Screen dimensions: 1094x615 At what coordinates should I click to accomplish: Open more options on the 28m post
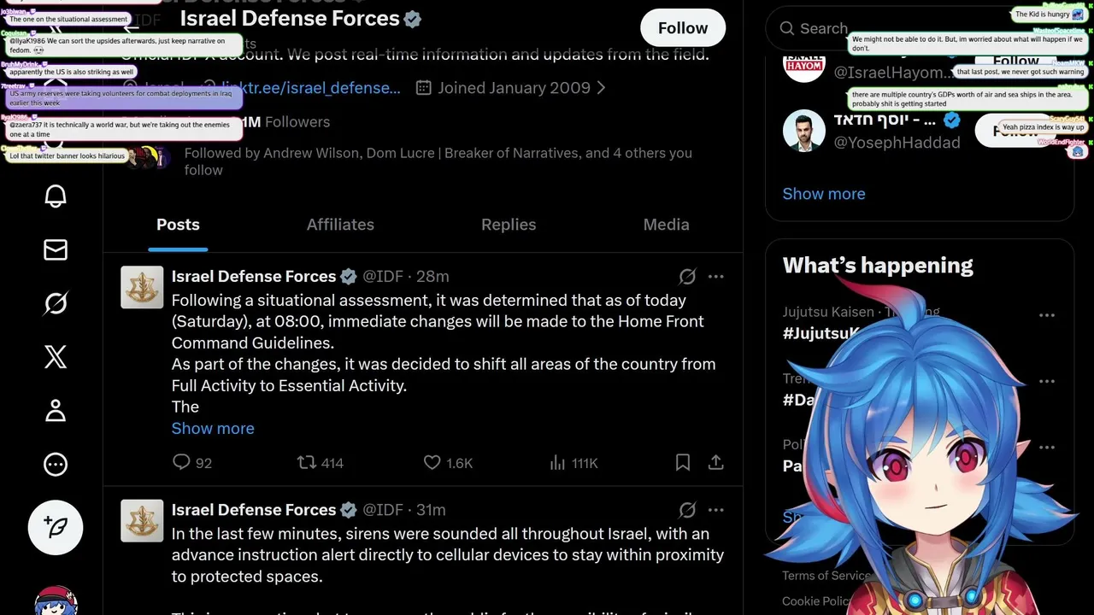tap(716, 276)
